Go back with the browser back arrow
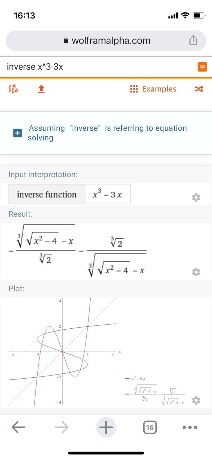This screenshot has width=212, height=459. click(18, 427)
